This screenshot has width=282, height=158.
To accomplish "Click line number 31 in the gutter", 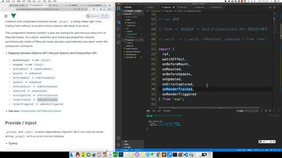I will (x=153, y=94).
